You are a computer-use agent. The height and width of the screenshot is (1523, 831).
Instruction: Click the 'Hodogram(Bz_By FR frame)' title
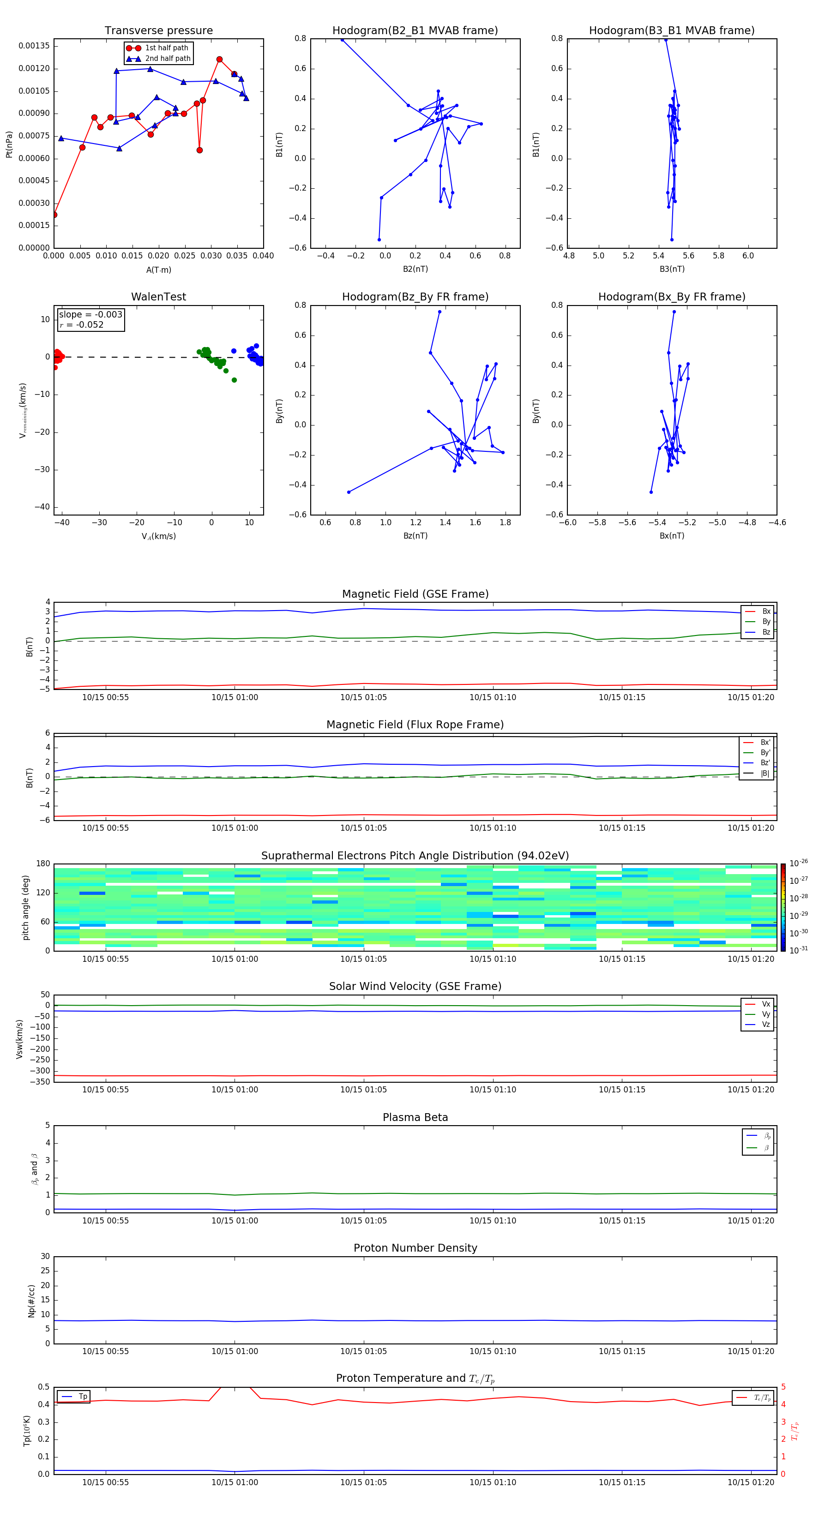(415, 297)
